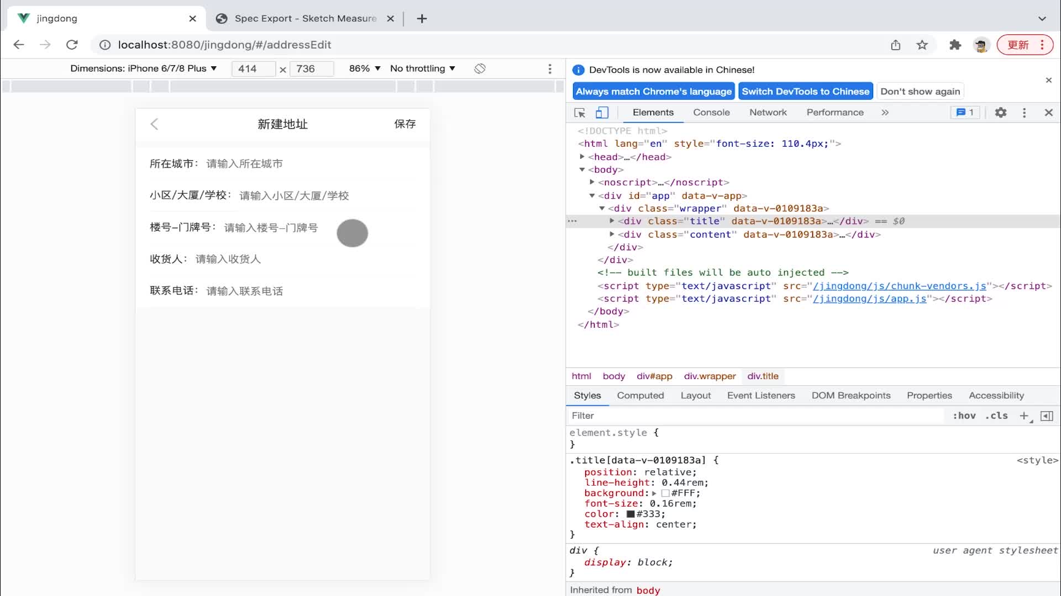This screenshot has height=596, width=1061.
Task: Expand the head node in the DOM tree
Action: pos(581,157)
